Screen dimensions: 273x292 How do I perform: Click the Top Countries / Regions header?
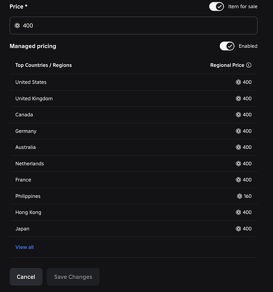tap(44, 65)
